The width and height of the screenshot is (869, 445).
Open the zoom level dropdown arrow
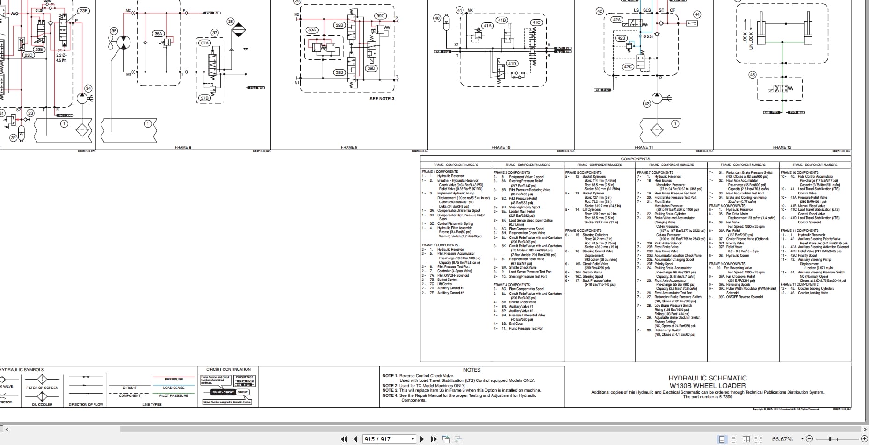802,439
